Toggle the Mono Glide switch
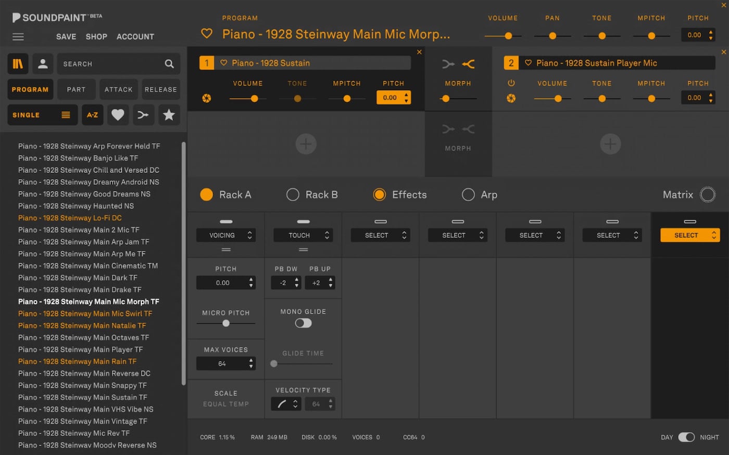This screenshot has height=455, width=729. point(303,323)
